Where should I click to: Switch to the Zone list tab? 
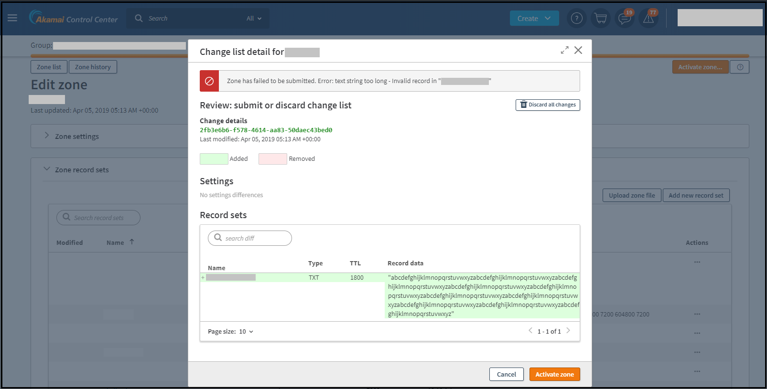(x=49, y=67)
